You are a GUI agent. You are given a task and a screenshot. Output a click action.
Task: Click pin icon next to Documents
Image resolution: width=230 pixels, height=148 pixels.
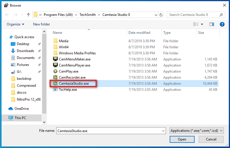[39, 58]
